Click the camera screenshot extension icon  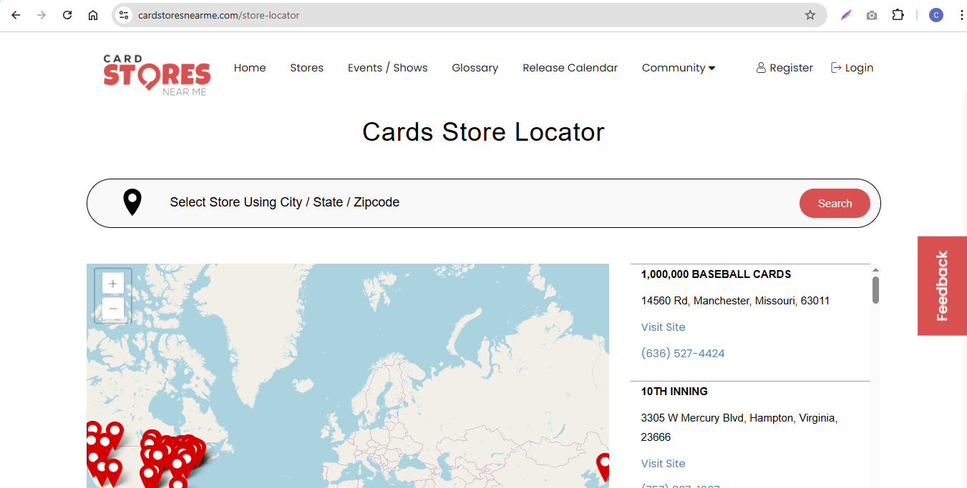(x=871, y=15)
